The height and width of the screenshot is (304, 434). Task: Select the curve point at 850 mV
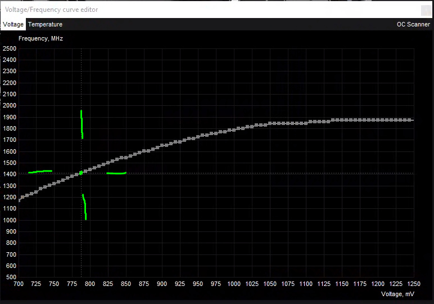pos(126,158)
